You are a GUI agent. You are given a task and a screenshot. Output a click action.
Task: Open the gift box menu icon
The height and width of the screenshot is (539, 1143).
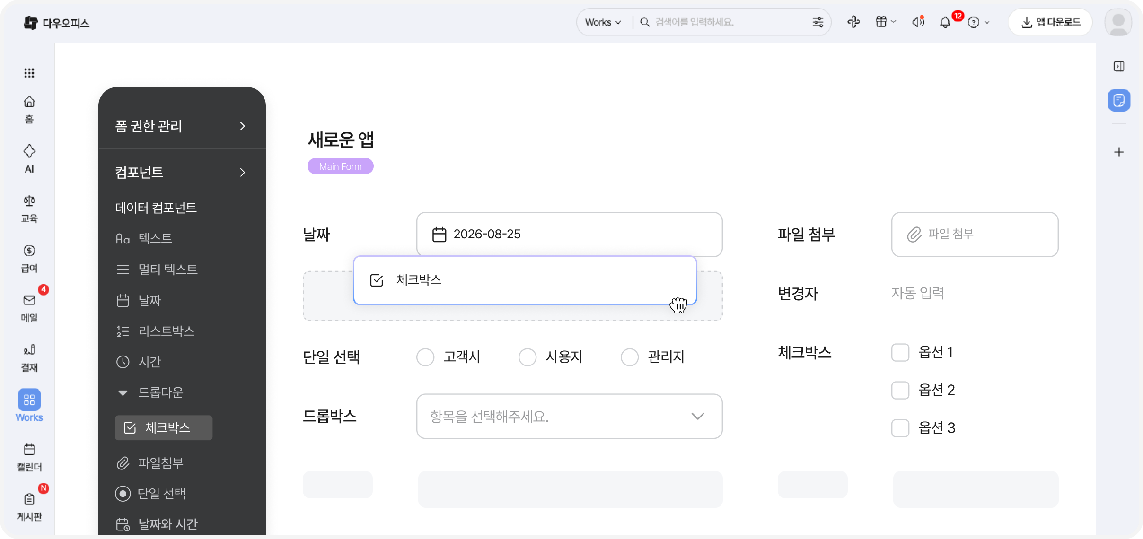point(885,22)
